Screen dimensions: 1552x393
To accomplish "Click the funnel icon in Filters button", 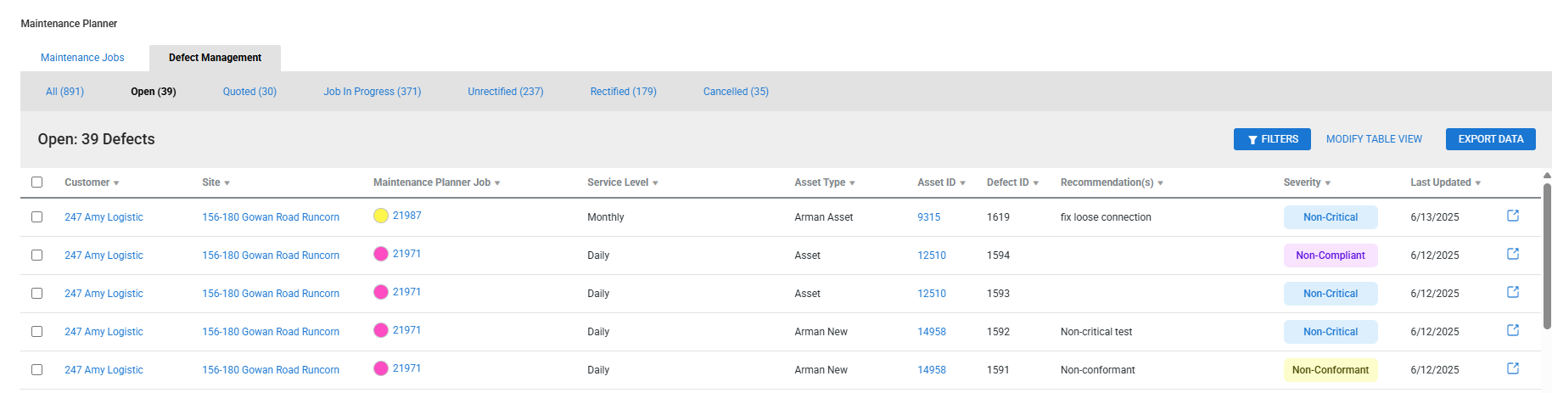I will click(1252, 140).
